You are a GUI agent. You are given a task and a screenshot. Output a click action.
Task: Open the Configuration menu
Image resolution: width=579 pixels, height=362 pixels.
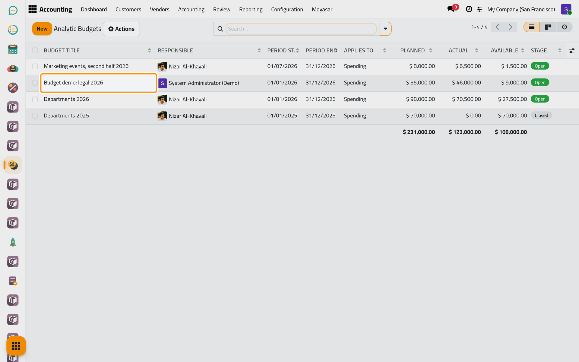click(x=287, y=9)
